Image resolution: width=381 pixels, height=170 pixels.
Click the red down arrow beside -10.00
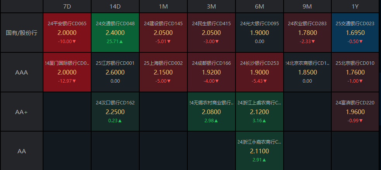click(74, 42)
